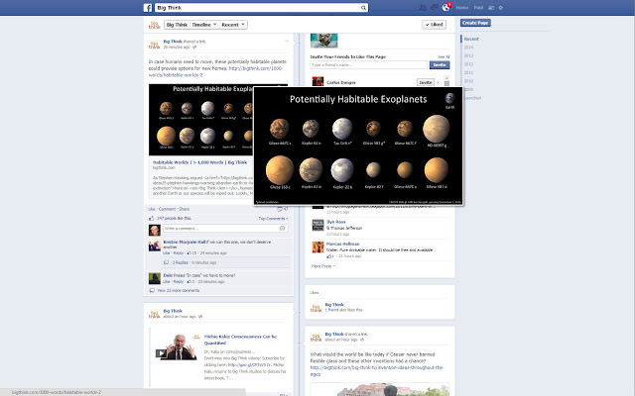Open the privacy shortcuts icon
Viewport: 635px width, 396px height.
click(491, 8)
